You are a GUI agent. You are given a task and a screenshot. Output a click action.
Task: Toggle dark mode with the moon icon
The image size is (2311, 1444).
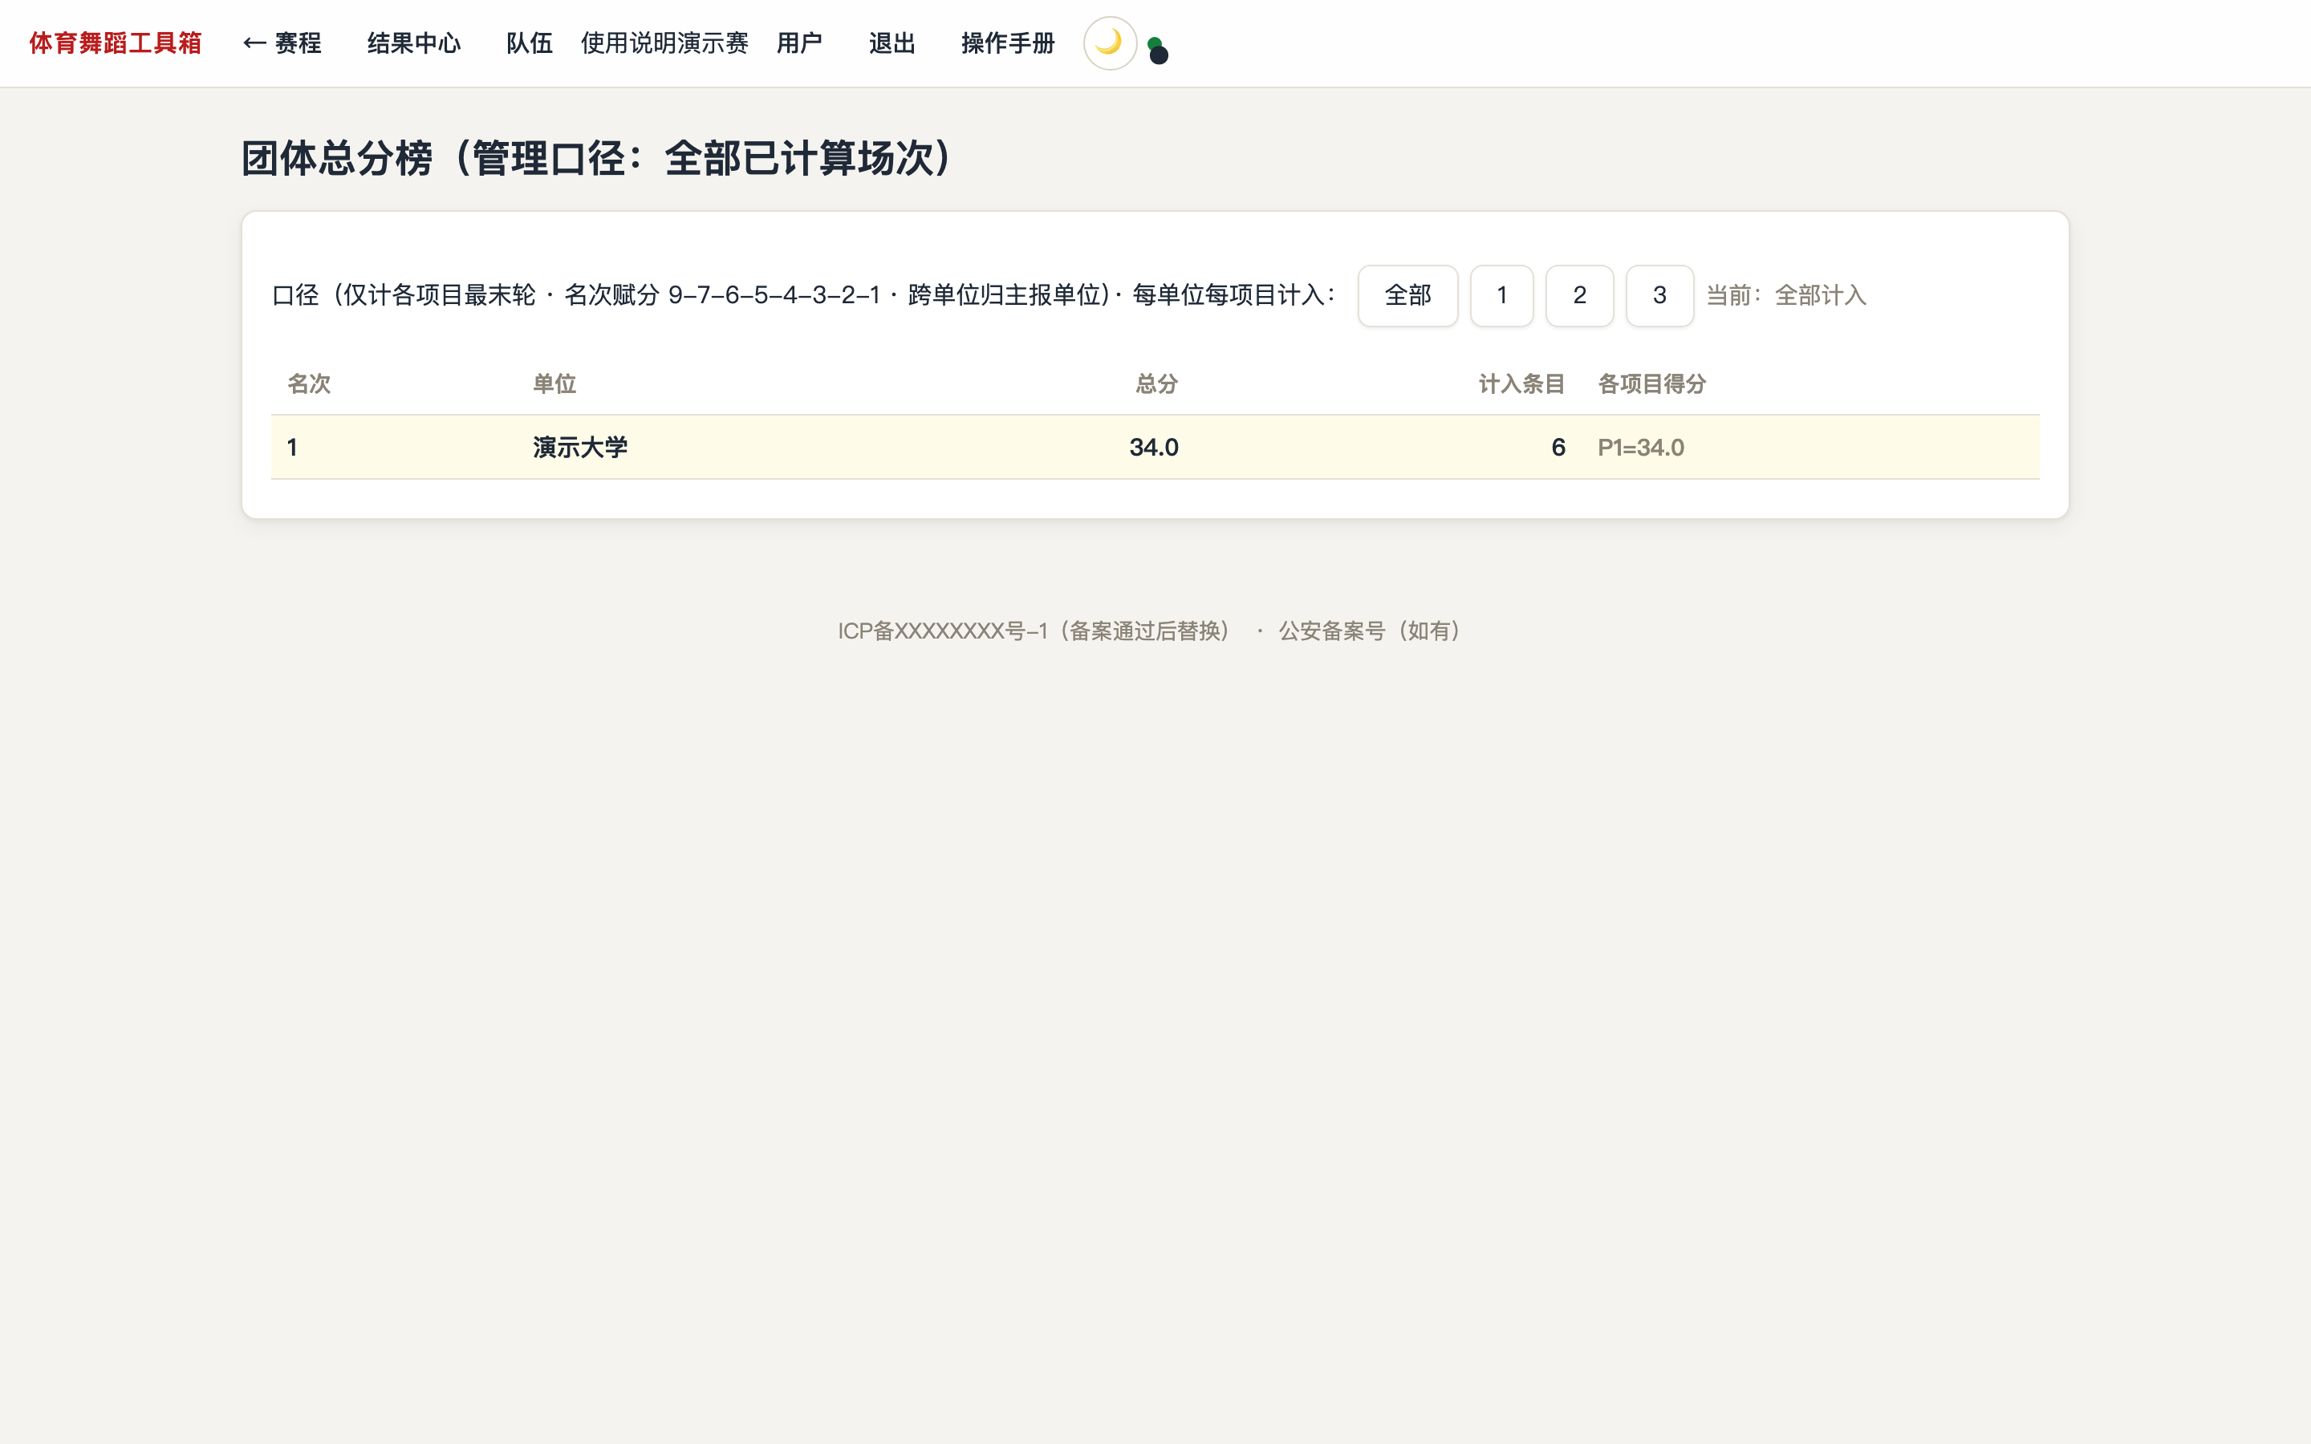(1109, 43)
